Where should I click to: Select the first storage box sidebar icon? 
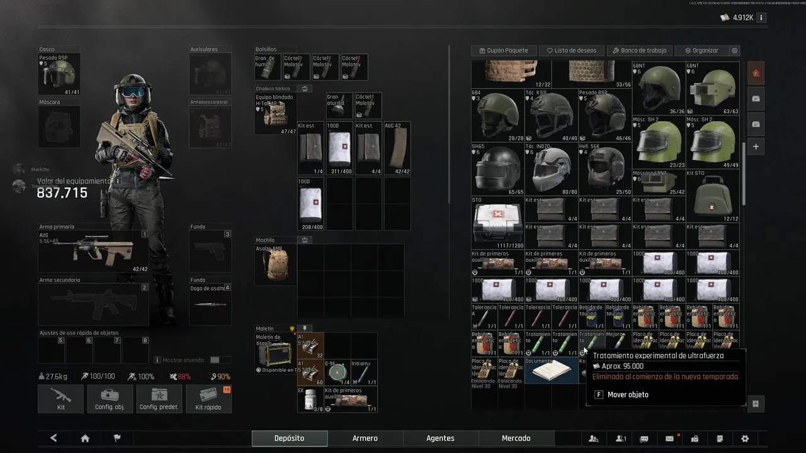pos(756,98)
